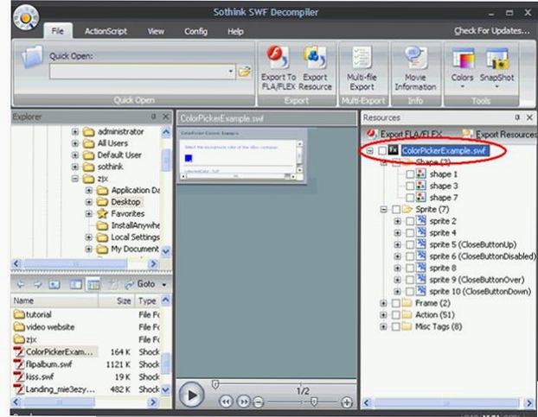This screenshot has height=417, width=538.
Task: Check the shape 7 checkbox
Action: (410, 198)
